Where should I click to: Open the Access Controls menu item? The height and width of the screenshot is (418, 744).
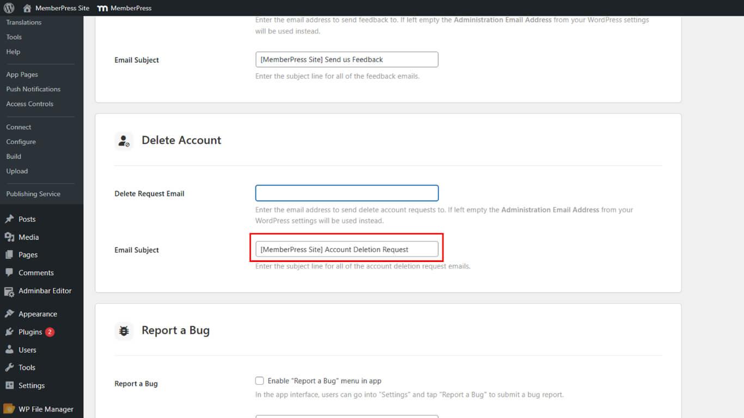pos(30,104)
